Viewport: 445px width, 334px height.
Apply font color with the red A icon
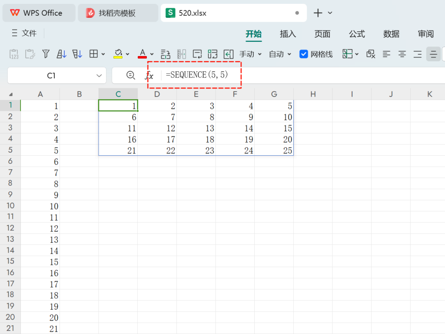(x=142, y=53)
